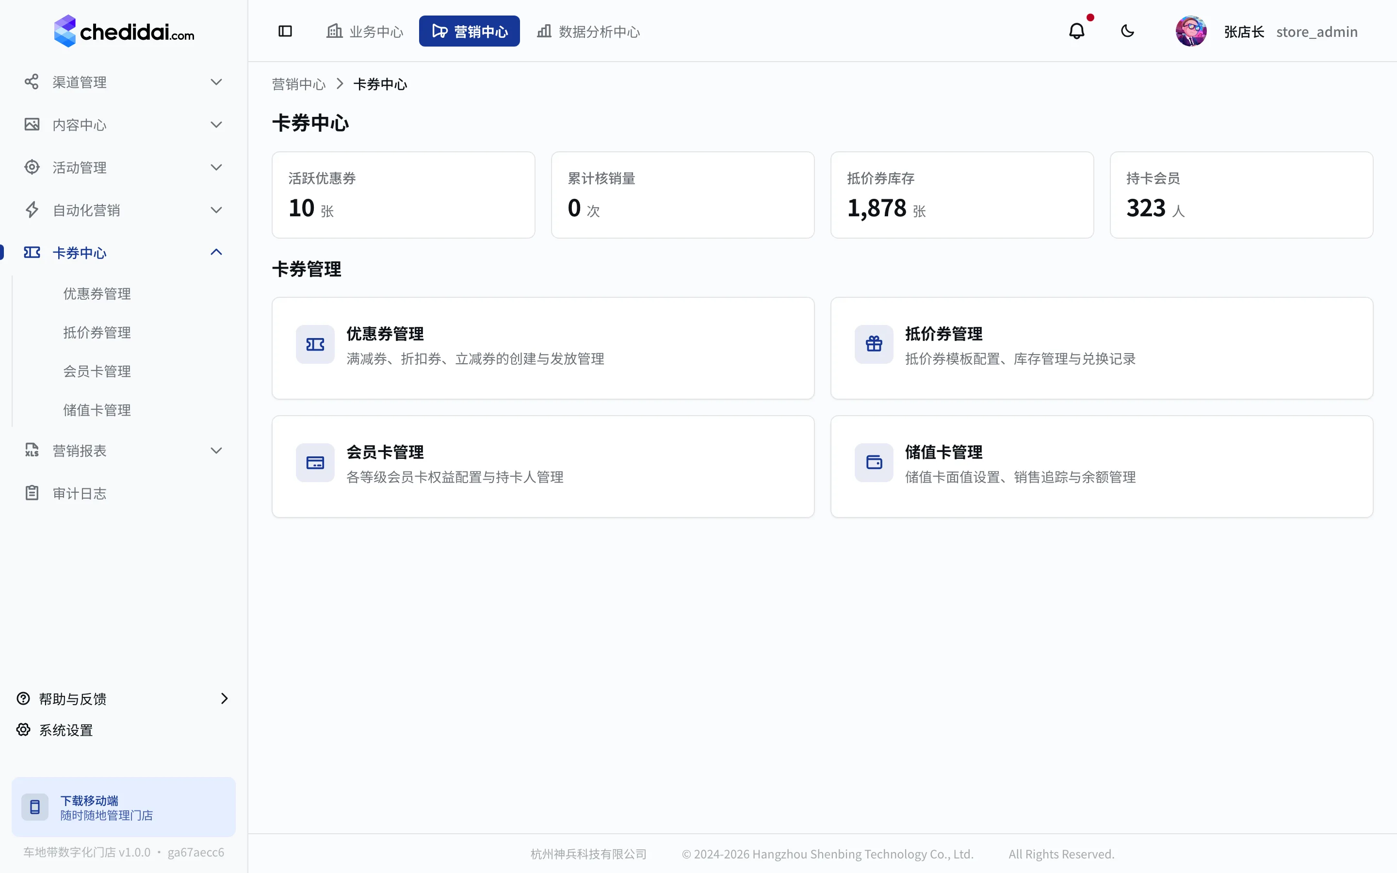Screen dimensions: 1397x873
Task: Expand the 活动管理 chevron
Action: 216,167
